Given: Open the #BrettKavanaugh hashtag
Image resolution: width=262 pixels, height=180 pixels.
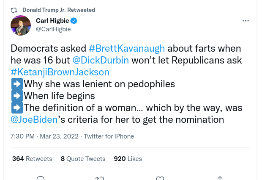Looking at the screenshot, I should (x=127, y=48).
